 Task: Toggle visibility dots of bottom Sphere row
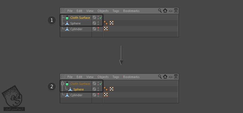98,89
